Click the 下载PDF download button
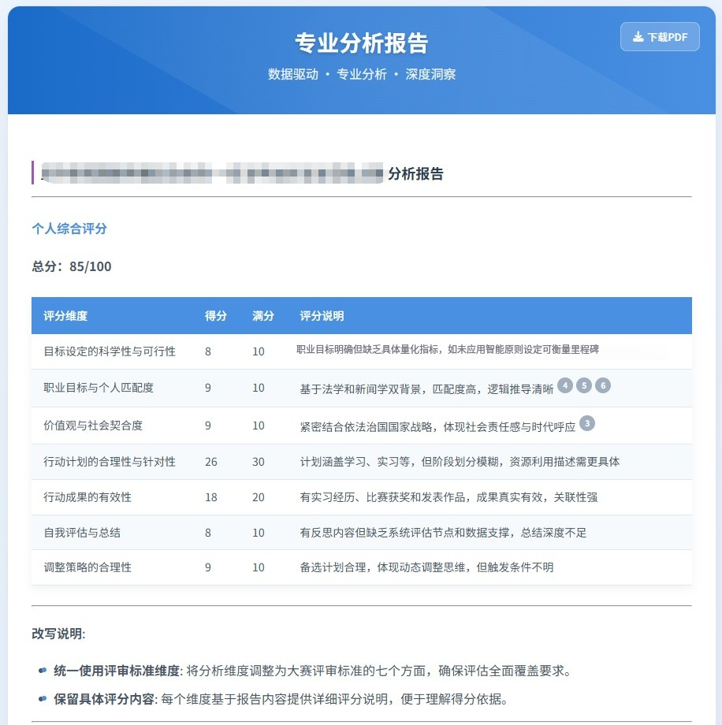722x725 pixels. (660, 37)
